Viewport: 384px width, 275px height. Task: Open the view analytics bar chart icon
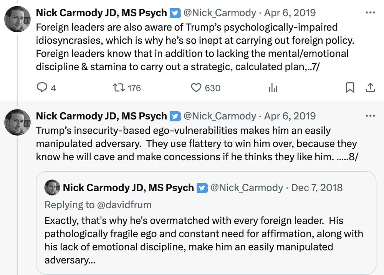click(273, 88)
